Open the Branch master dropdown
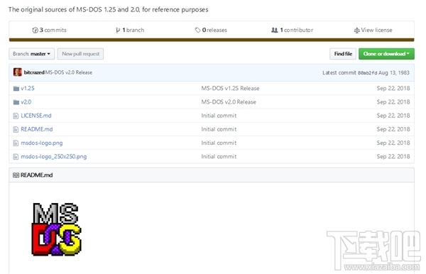Viewport: 426px width, 274px height. (31, 54)
